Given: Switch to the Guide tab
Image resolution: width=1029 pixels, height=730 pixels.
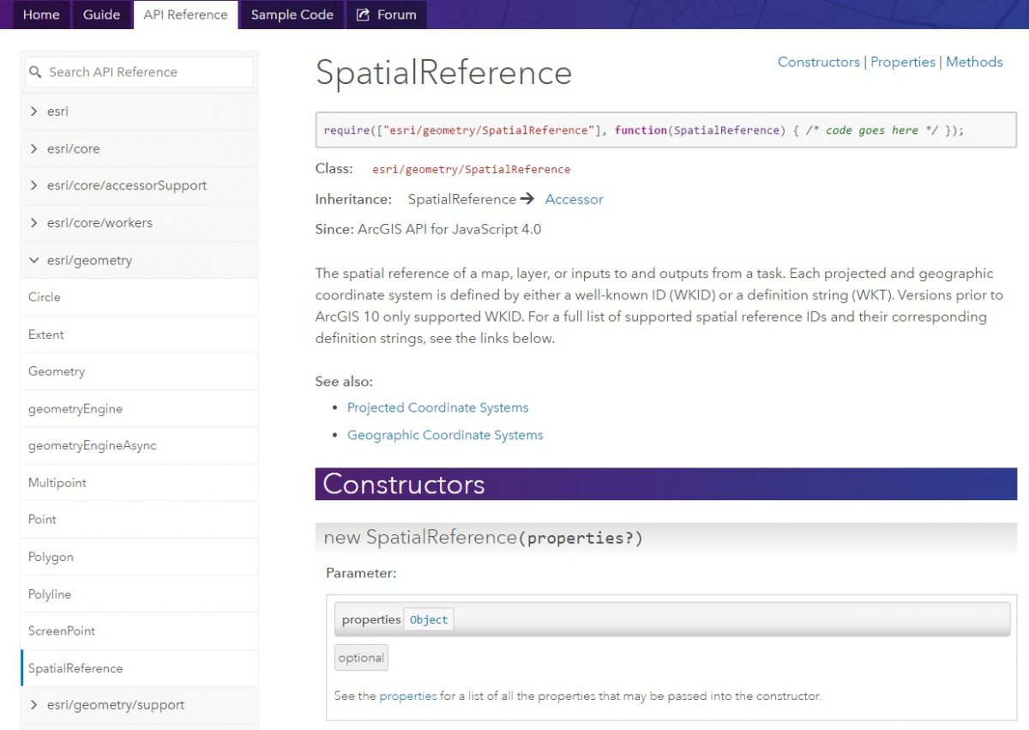Looking at the screenshot, I should point(101,15).
